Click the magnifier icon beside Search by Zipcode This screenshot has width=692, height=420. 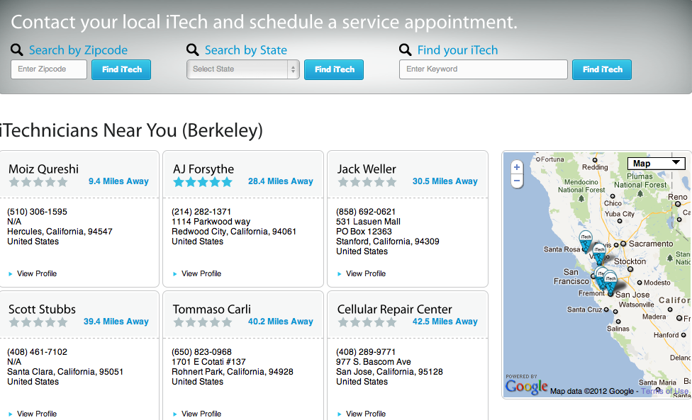(17, 50)
